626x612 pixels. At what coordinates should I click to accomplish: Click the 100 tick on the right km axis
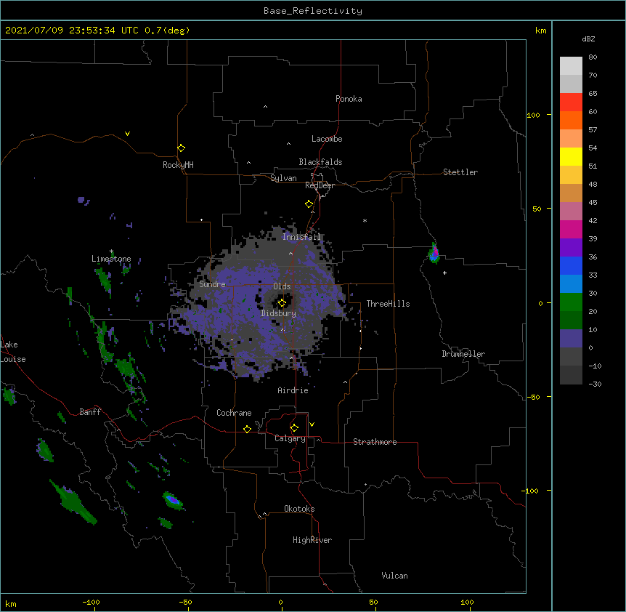(533, 115)
